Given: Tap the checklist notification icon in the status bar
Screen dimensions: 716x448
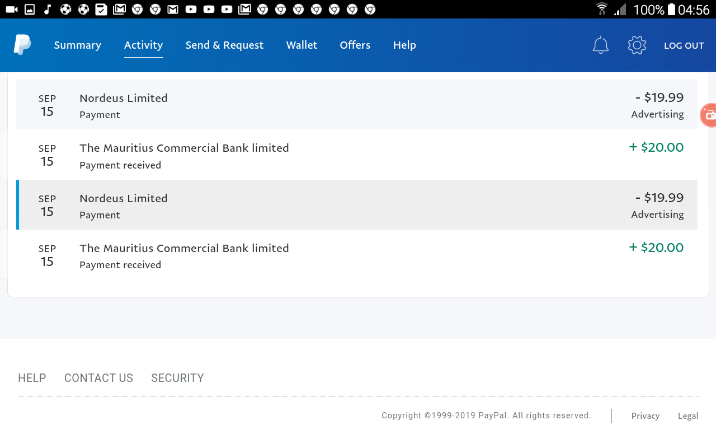Looking at the screenshot, I should pyautogui.click(x=101, y=10).
